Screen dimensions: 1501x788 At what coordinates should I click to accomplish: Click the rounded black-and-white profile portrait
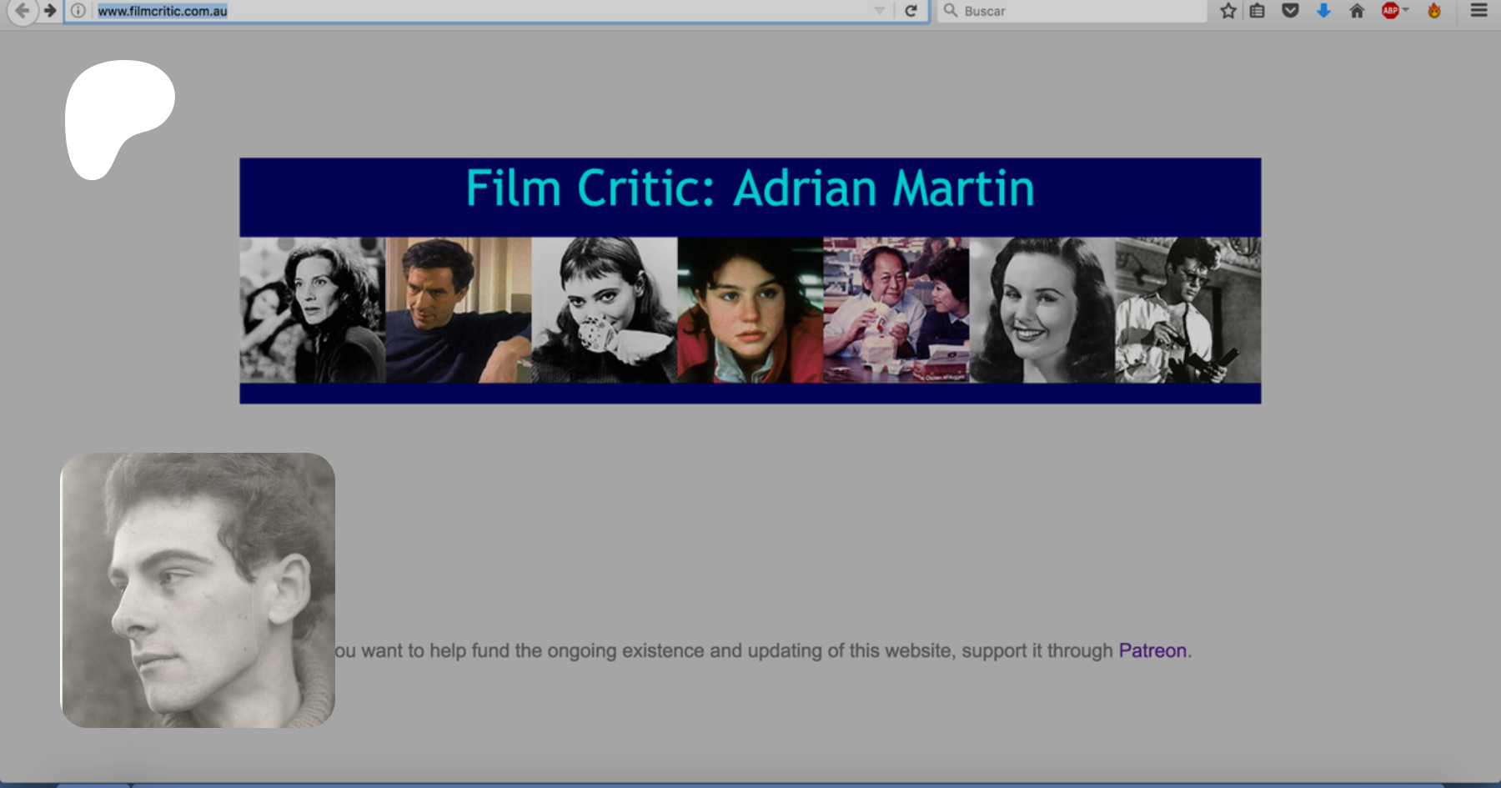(x=198, y=590)
